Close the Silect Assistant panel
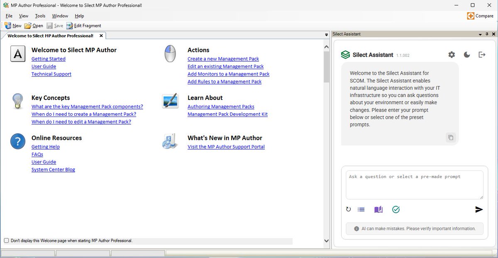Viewport: 498px width, 258px height. point(493,34)
